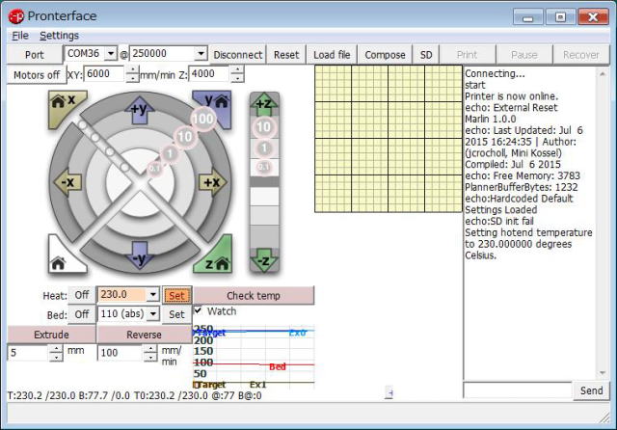
Task: Set the bed temperature with Set button
Action: [x=176, y=314]
